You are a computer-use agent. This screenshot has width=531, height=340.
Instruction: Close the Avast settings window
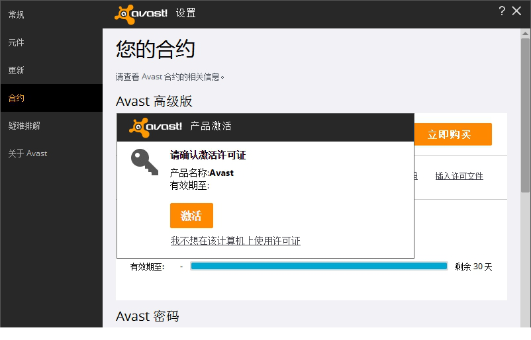[516, 11]
